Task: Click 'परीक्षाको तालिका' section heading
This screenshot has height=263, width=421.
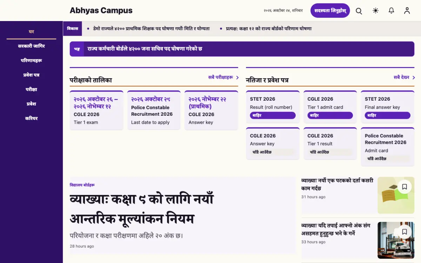Action: [91, 80]
